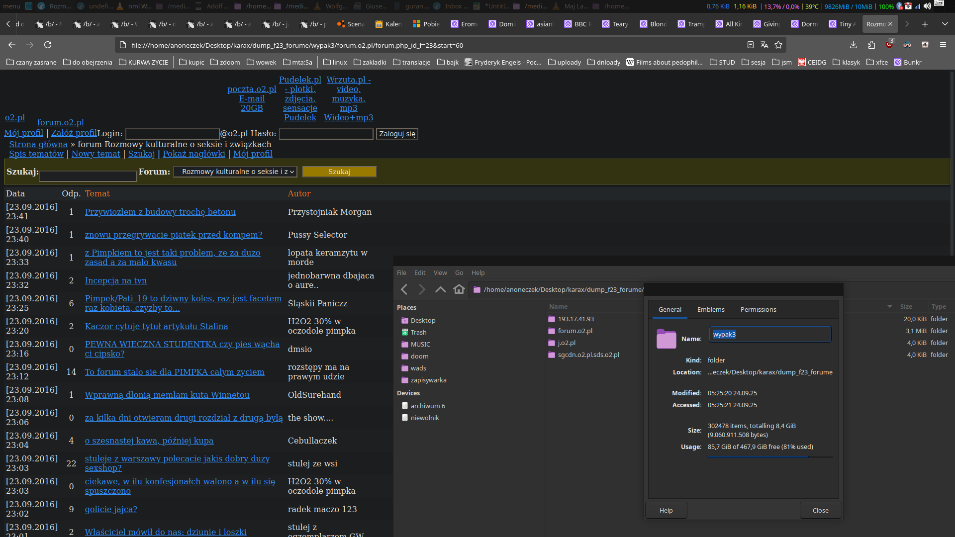Open the browser downloads panel

[853, 45]
